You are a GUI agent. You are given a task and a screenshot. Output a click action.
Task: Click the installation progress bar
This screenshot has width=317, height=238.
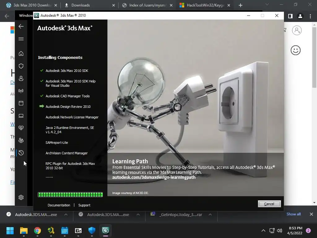click(x=70, y=195)
